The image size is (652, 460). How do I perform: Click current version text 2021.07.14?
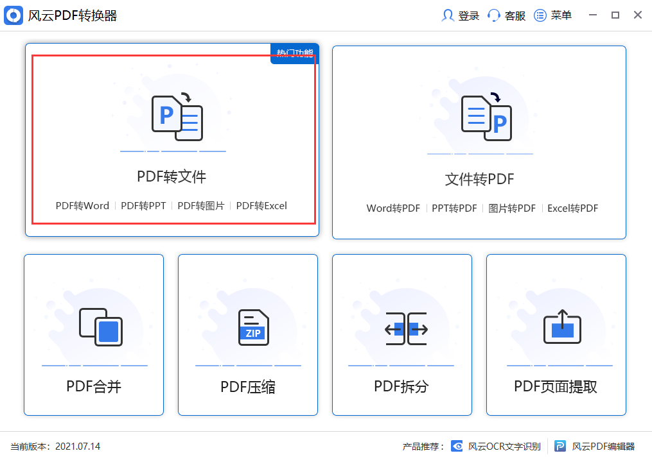[78, 447]
